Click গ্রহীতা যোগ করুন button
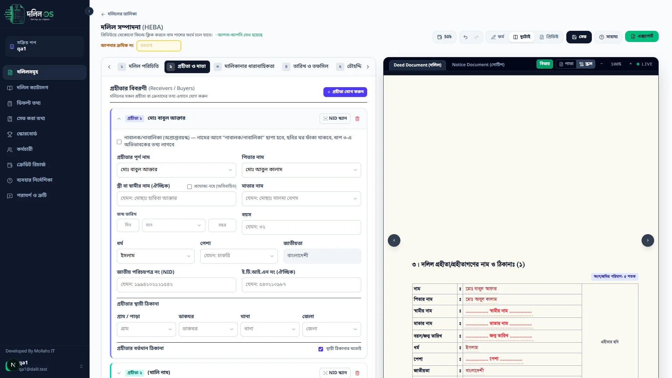672x378 pixels. pyautogui.click(x=345, y=92)
